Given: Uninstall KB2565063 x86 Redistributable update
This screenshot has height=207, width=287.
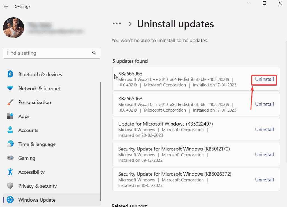Looking at the screenshot, I should (264, 104).
